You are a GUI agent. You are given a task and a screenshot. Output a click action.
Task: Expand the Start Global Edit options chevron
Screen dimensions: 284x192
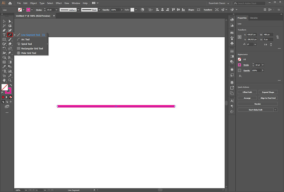click(x=275, y=110)
